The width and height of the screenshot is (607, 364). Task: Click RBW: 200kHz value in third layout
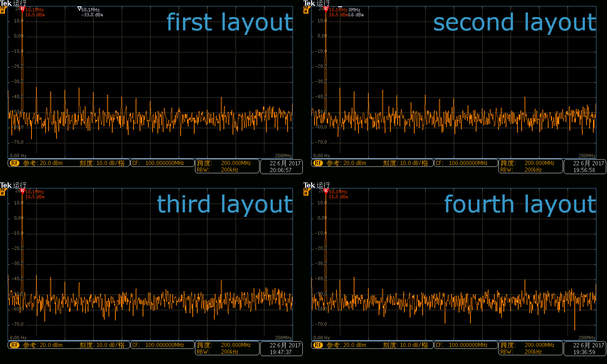[x=218, y=352]
